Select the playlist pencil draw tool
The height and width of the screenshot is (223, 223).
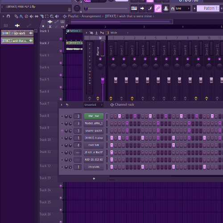coord(16,17)
